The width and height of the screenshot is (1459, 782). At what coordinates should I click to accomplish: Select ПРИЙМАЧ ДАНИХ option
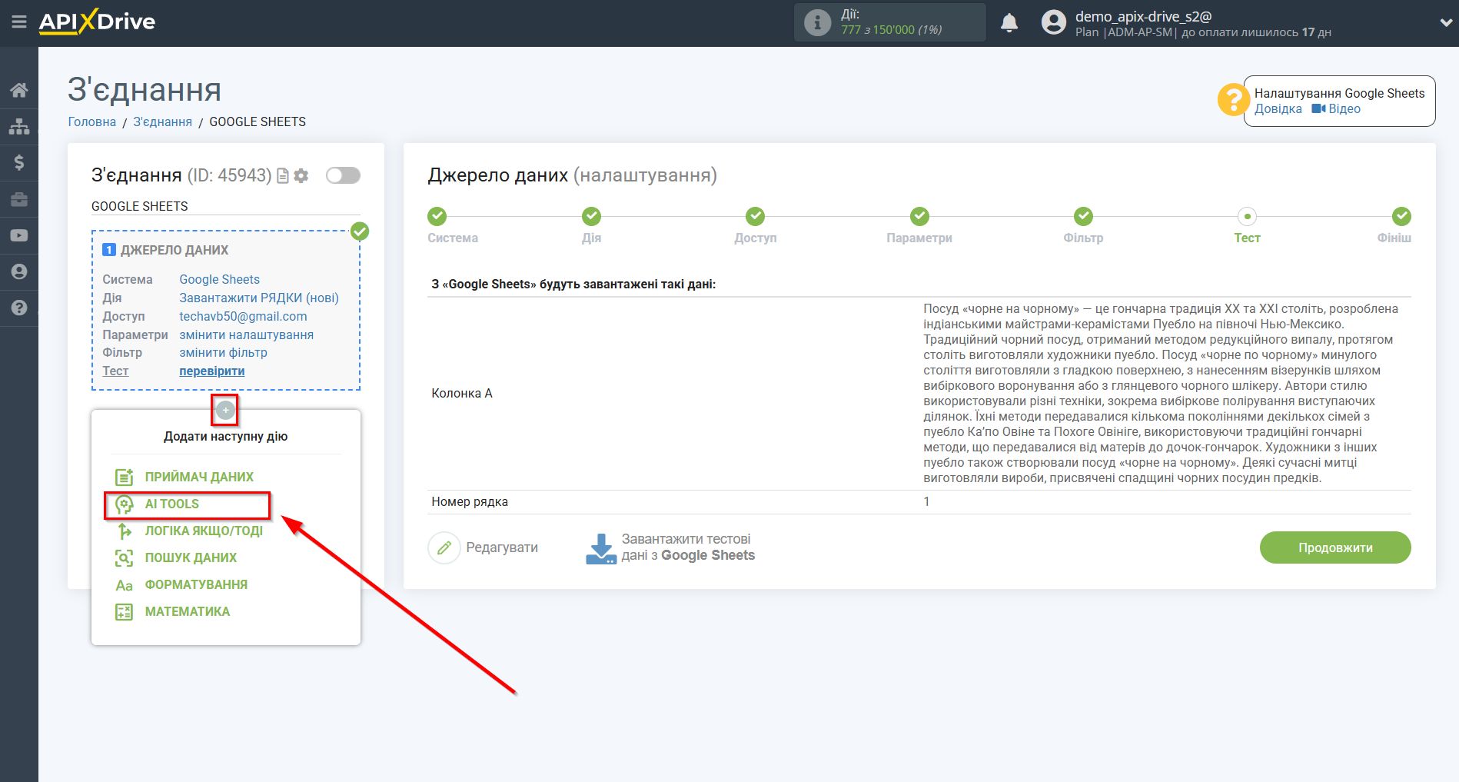[x=199, y=477]
